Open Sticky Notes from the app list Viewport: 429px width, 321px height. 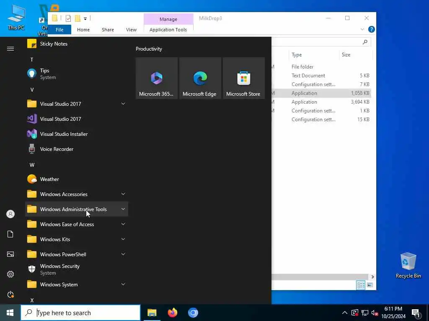pyautogui.click(x=77, y=43)
